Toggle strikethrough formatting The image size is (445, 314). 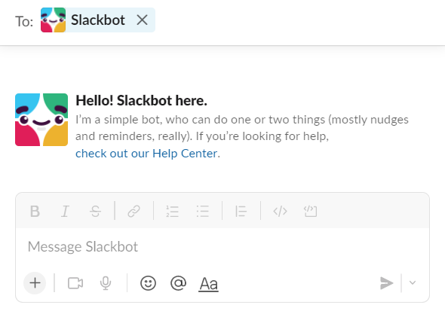[95, 211]
